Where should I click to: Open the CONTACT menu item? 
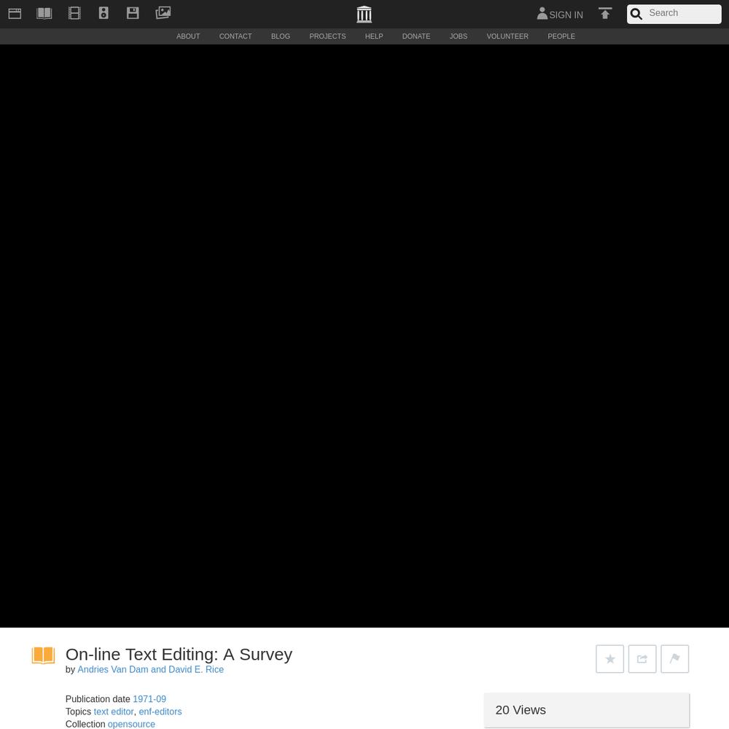pos(235,36)
